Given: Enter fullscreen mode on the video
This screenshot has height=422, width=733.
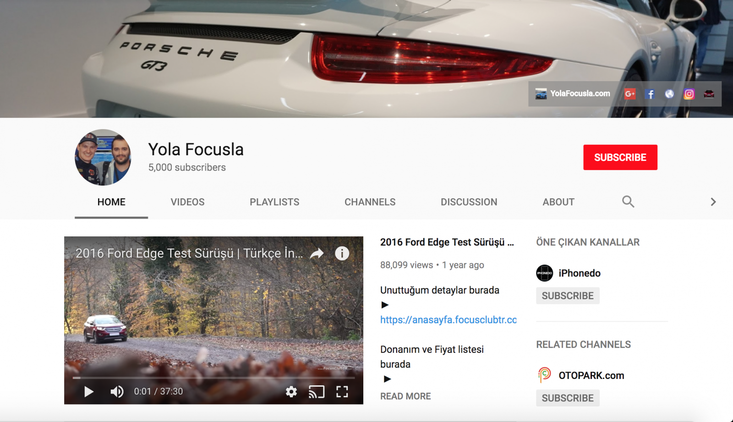Looking at the screenshot, I should [x=342, y=391].
